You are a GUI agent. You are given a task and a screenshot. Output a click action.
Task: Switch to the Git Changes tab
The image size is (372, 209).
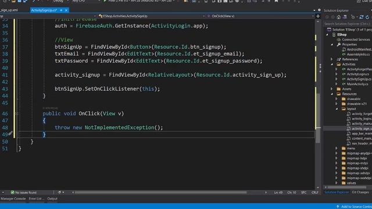click(360, 192)
